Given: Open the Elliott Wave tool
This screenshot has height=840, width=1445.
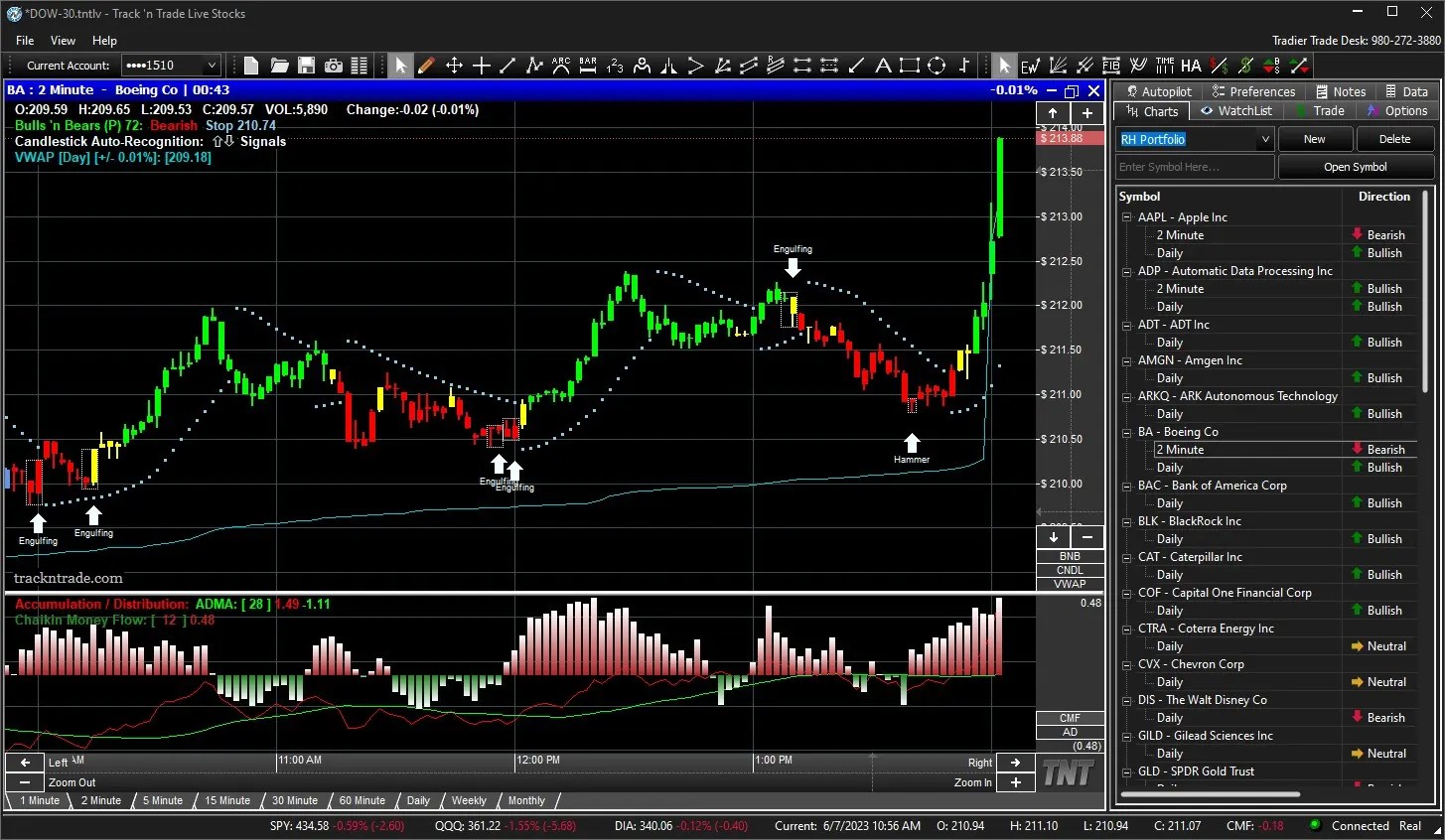Looking at the screenshot, I should coord(1030,66).
